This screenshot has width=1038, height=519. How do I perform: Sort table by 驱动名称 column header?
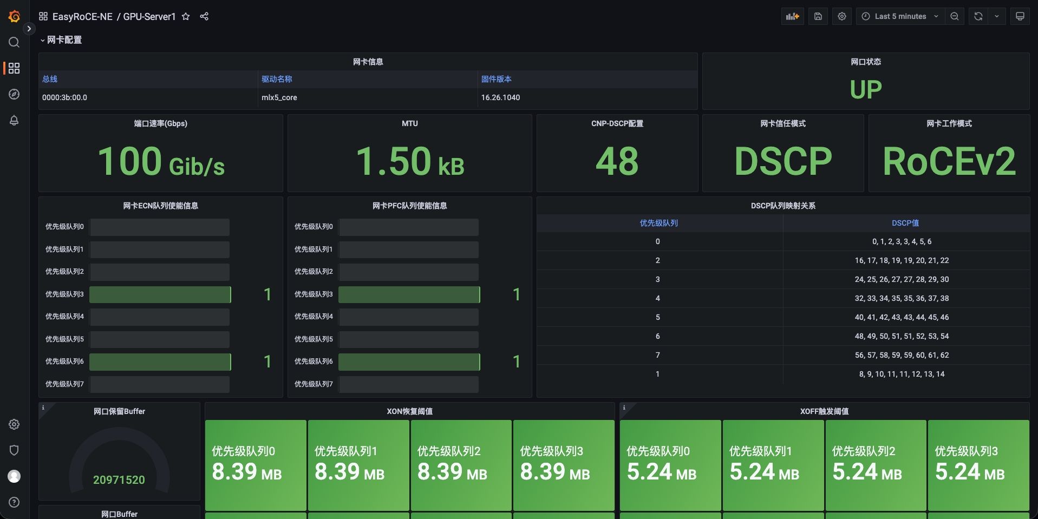[277, 79]
